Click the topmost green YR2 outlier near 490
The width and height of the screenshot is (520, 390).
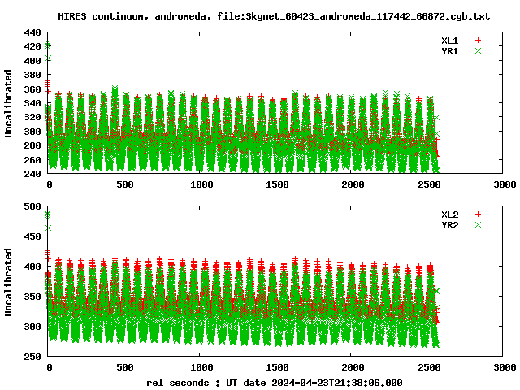click(48, 214)
